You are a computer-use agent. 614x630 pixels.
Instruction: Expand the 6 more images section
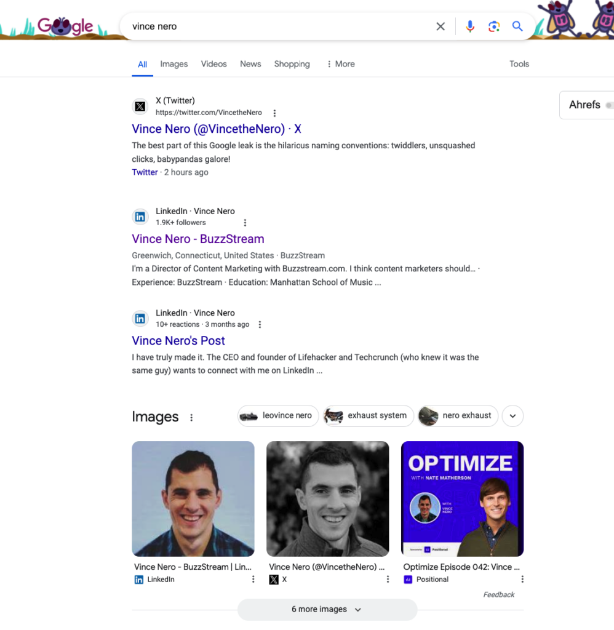[327, 609]
